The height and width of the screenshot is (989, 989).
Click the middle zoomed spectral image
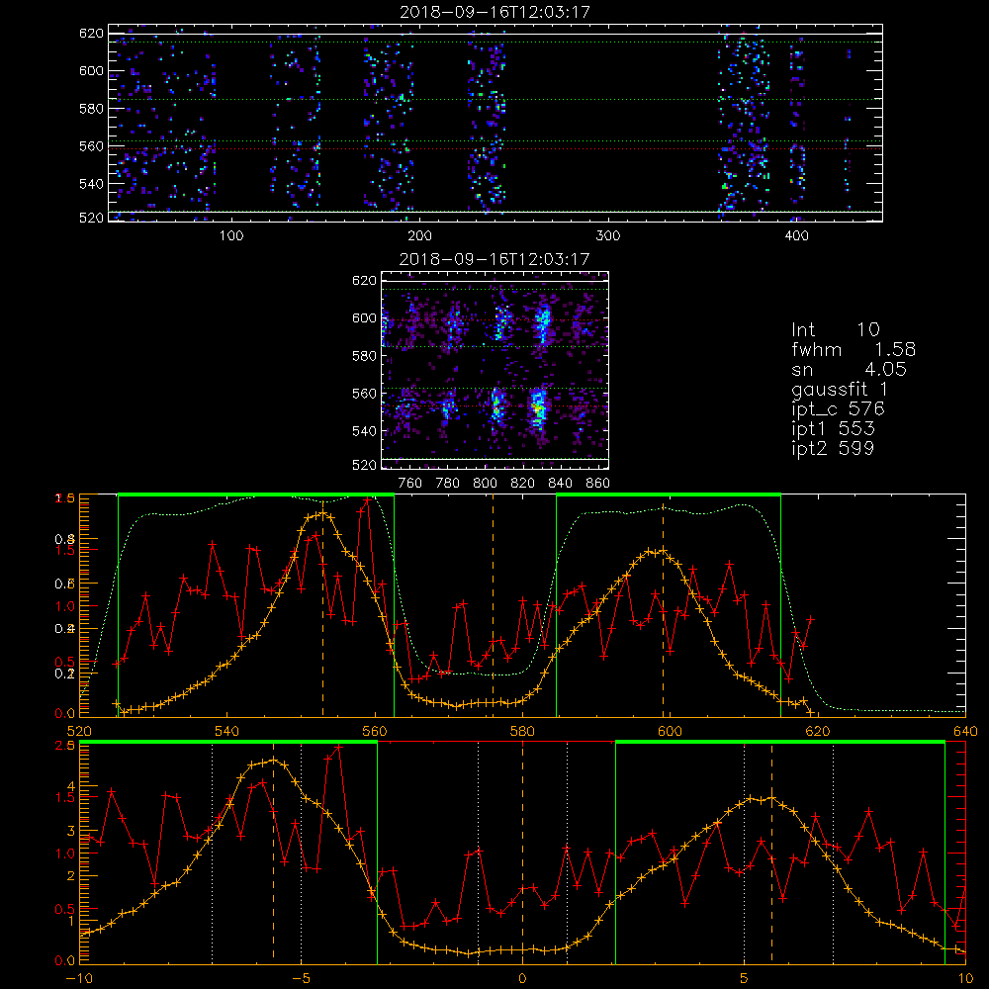coord(494,370)
